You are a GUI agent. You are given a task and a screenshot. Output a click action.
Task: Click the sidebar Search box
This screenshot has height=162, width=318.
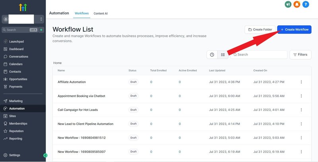coord(20,30)
